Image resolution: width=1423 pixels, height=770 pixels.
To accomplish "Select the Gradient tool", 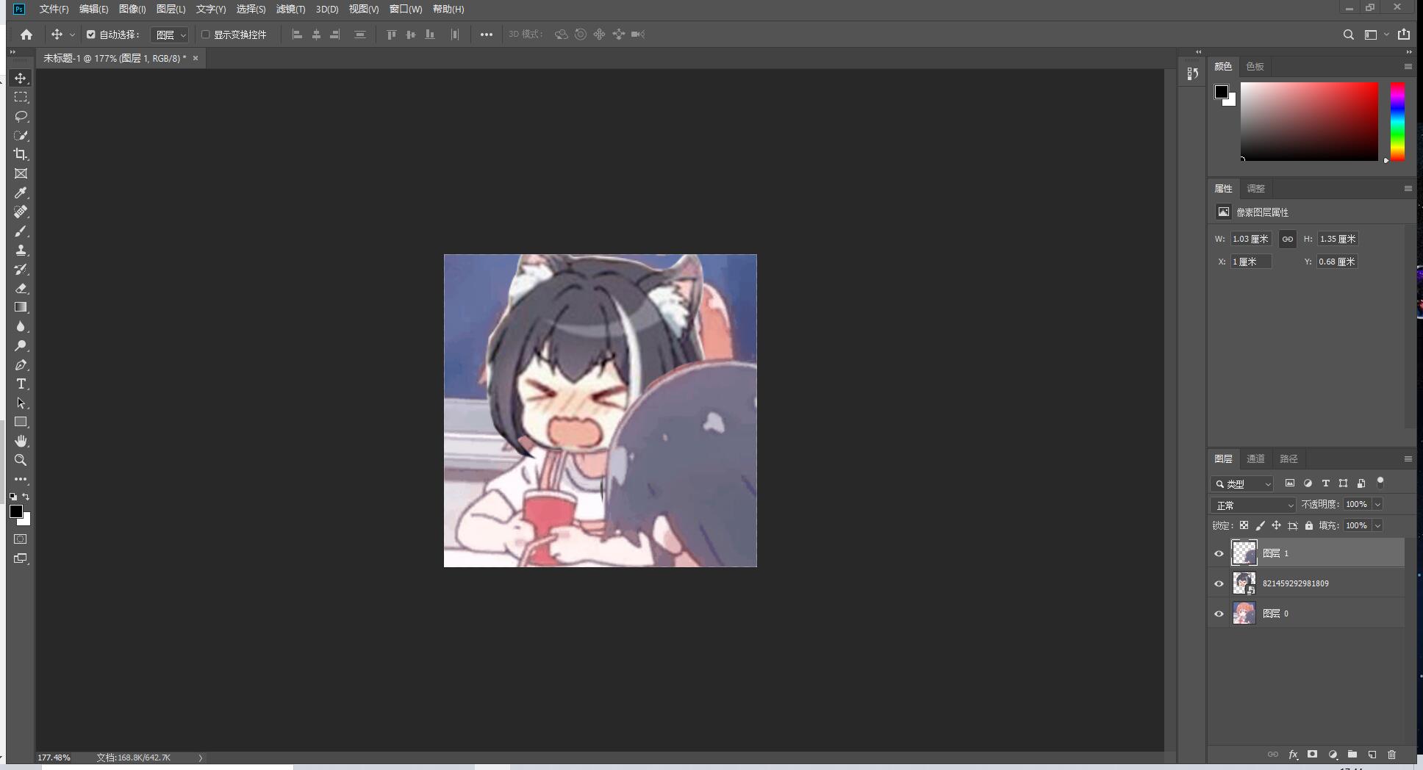I will [x=21, y=307].
